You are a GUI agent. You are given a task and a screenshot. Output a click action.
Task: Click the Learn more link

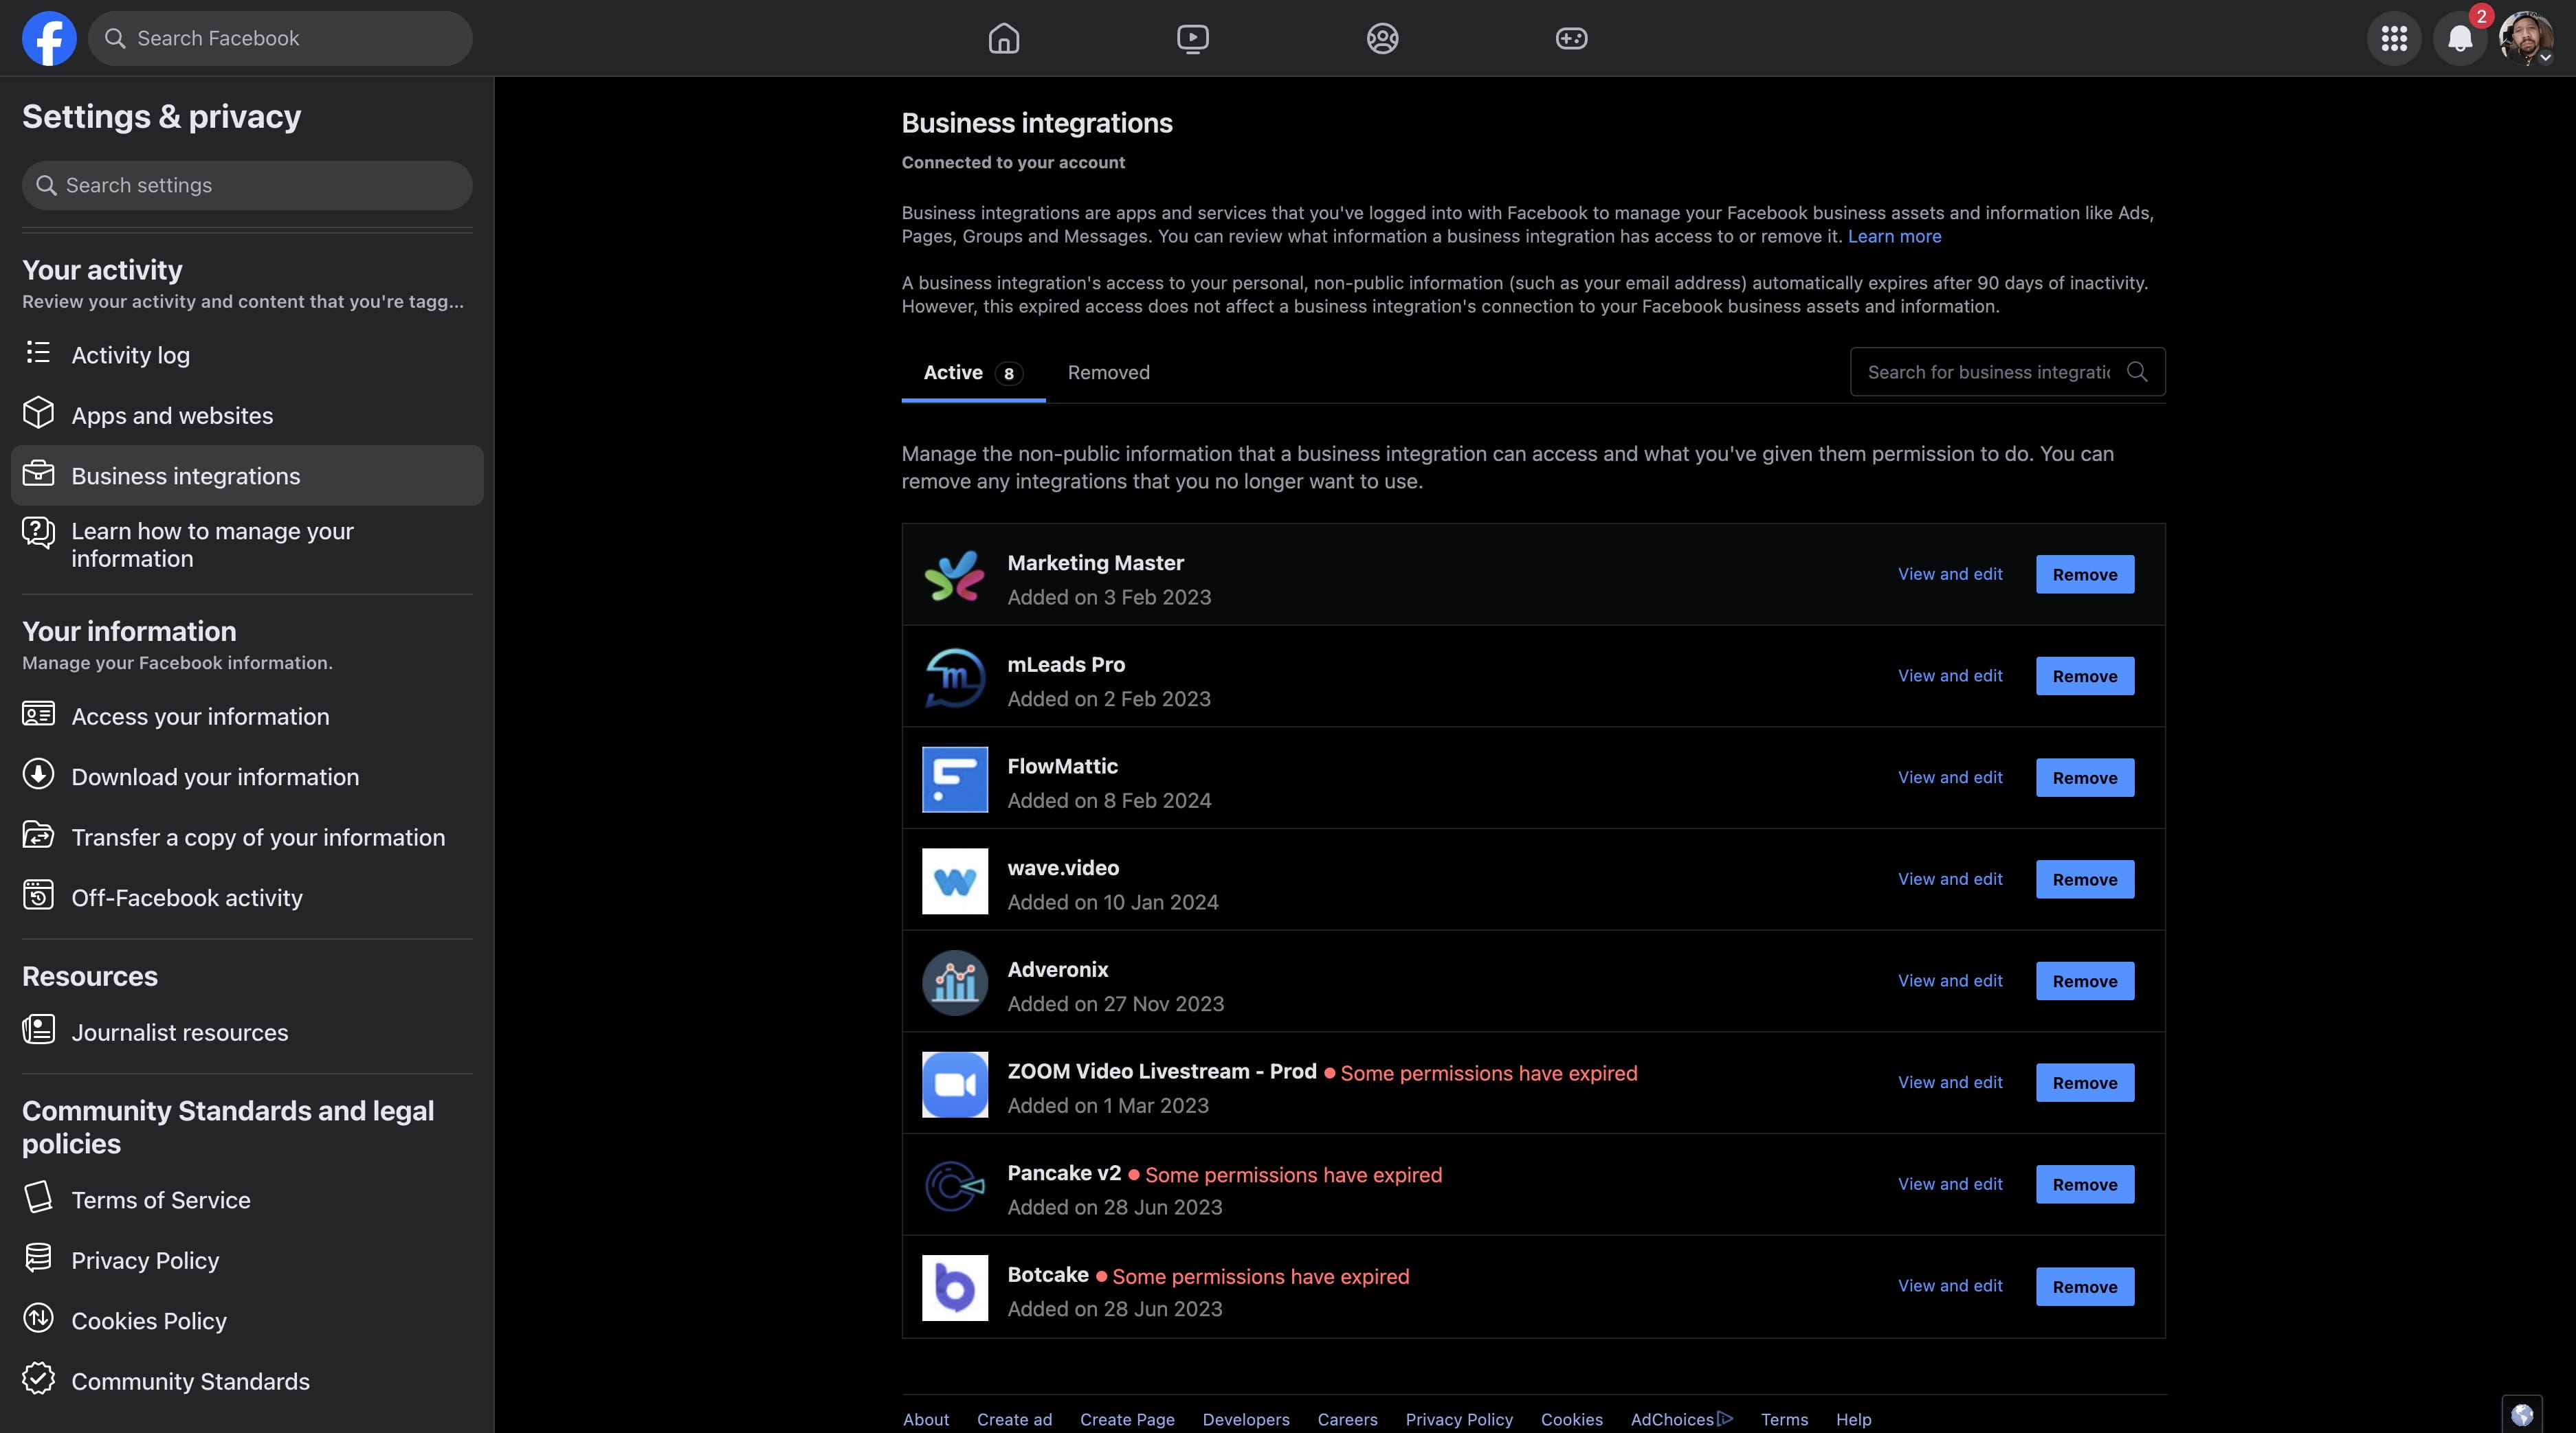pyautogui.click(x=1894, y=237)
